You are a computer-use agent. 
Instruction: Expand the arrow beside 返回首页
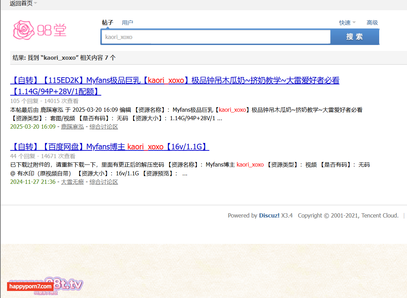[36, 4]
